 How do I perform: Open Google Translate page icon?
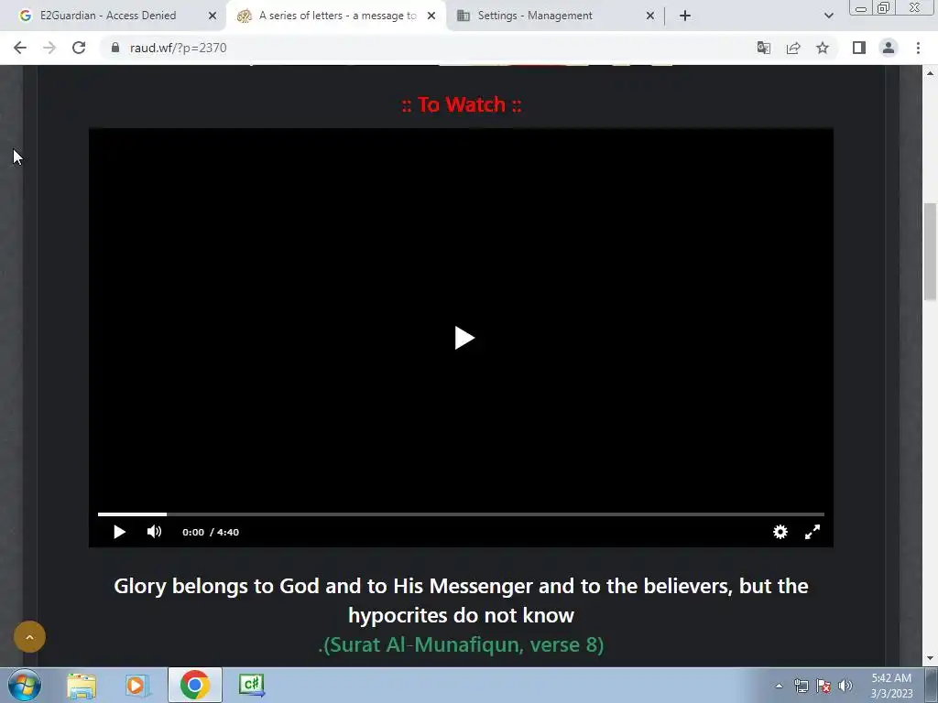point(764,48)
